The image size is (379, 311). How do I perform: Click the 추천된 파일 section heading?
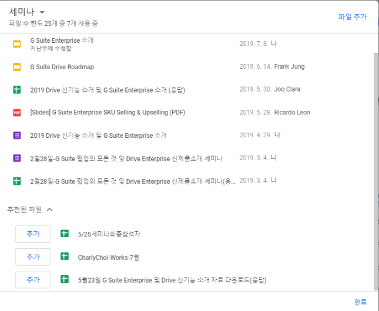[x=25, y=209]
